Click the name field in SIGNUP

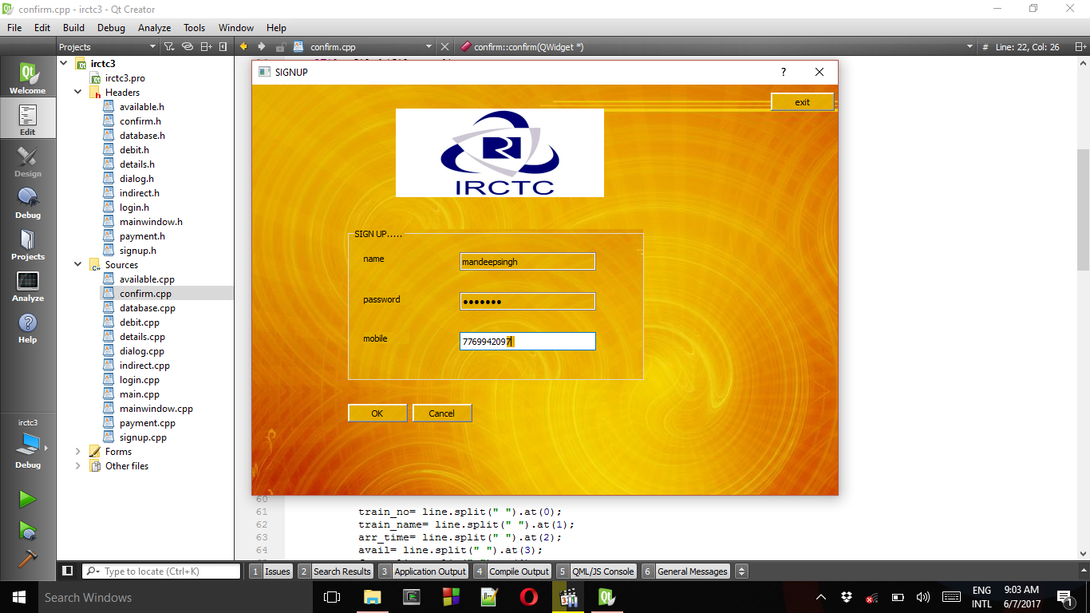click(x=527, y=261)
